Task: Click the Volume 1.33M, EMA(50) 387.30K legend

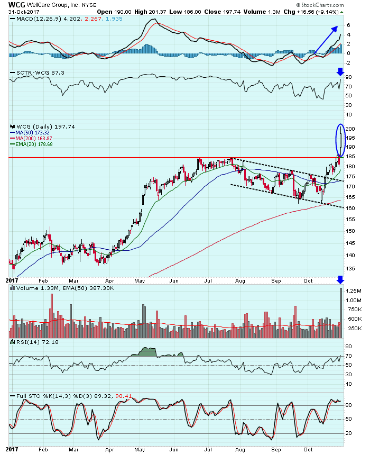Action: pyautogui.click(x=65, y=288)
